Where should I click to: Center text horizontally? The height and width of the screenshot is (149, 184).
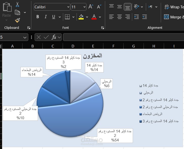pos(120,17)
